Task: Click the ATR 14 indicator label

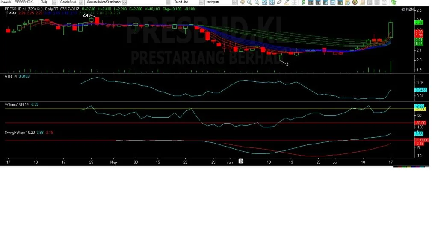Action: coord(11,76)
